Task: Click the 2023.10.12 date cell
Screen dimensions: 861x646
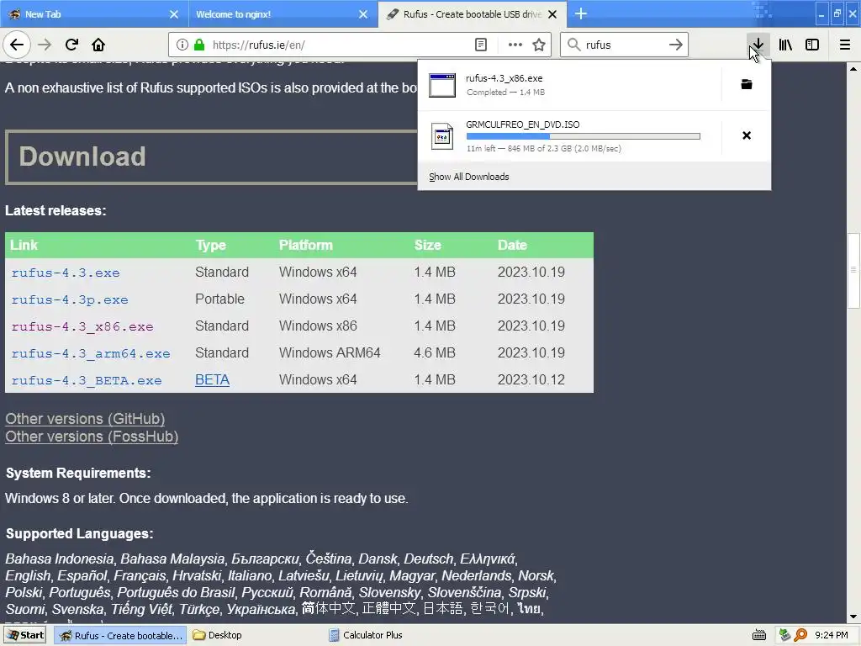Action: (x=531, y=379)
